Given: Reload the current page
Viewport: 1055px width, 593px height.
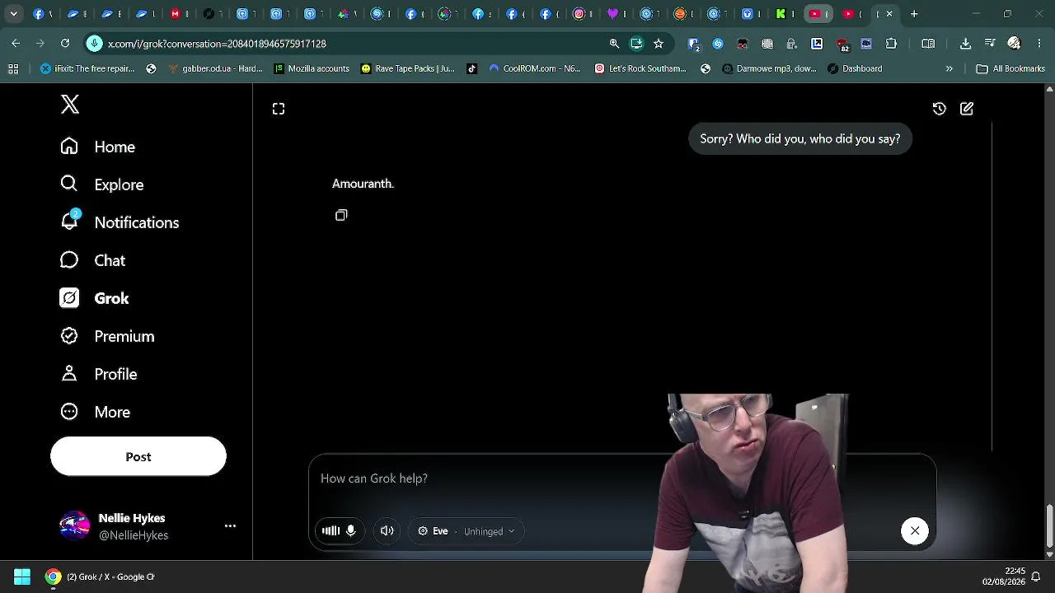Looking at the screenshot, I should (65, 44).
